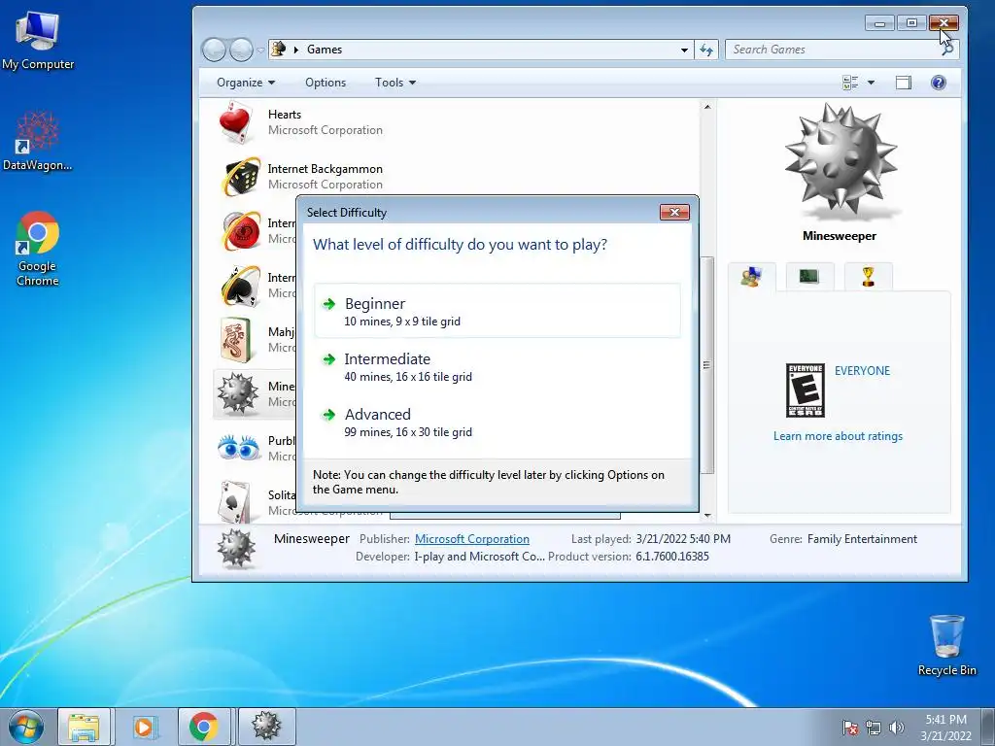Expand the address bar history dropdown
995x746 pixels.
[x=684, y=50]
